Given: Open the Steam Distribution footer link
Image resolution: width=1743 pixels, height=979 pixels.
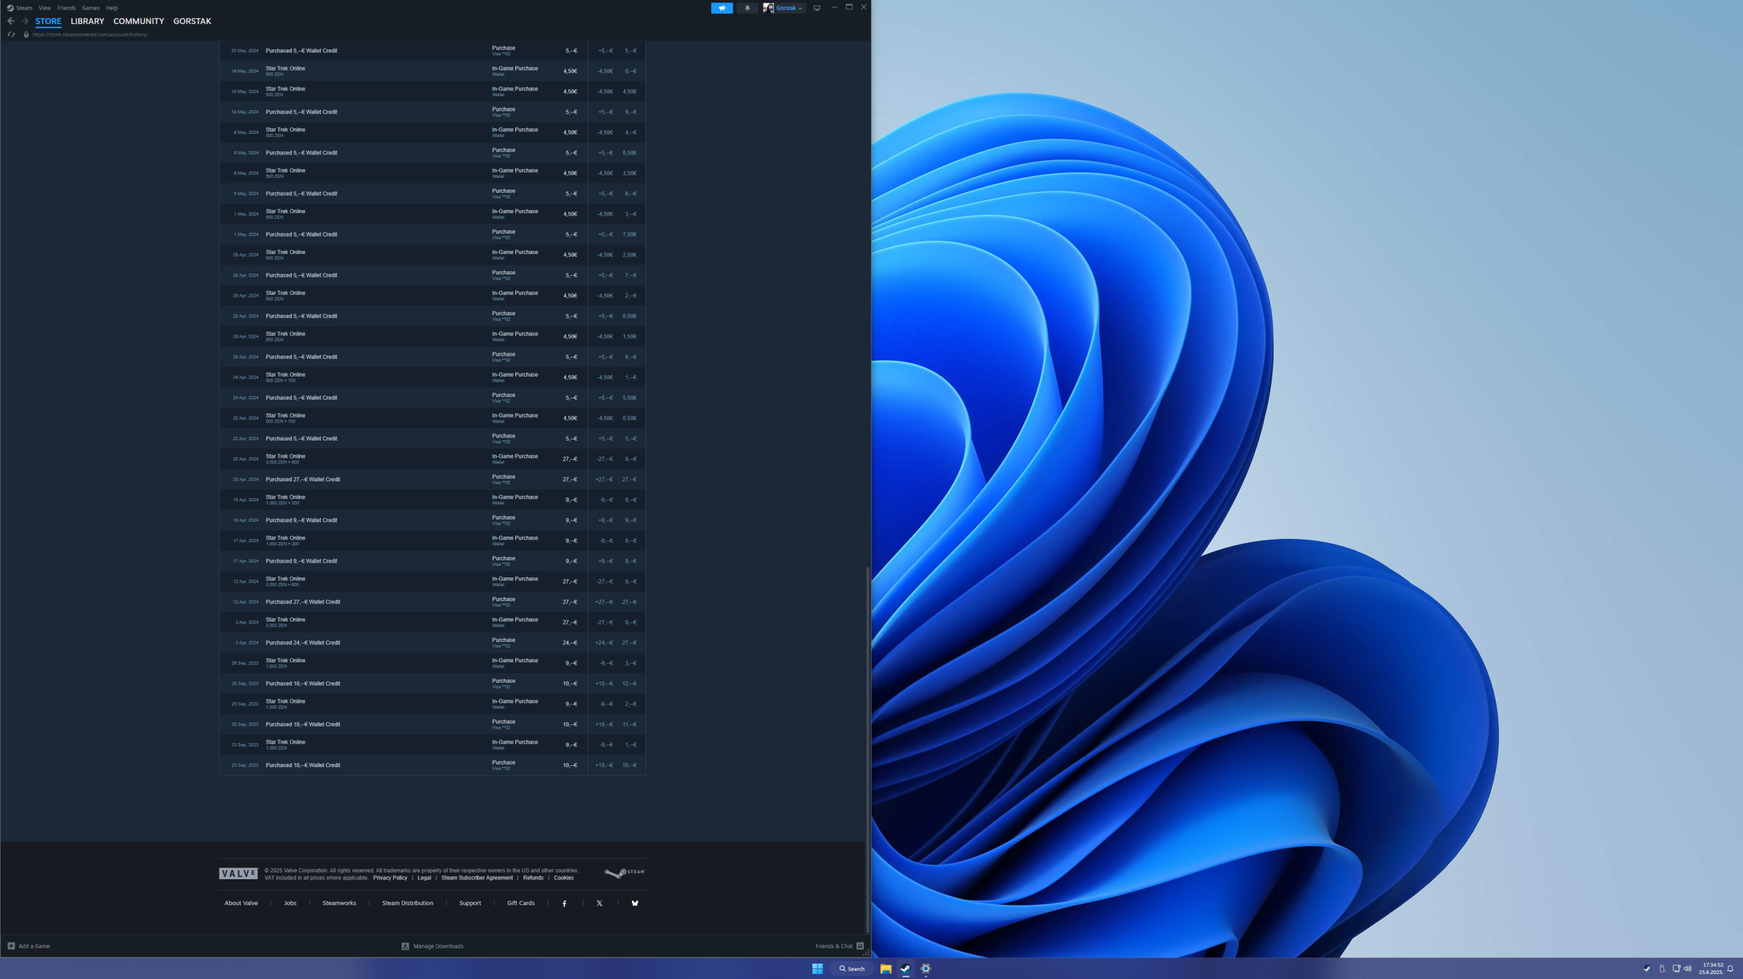Looking at the screenshot, I should click(407, 903).
